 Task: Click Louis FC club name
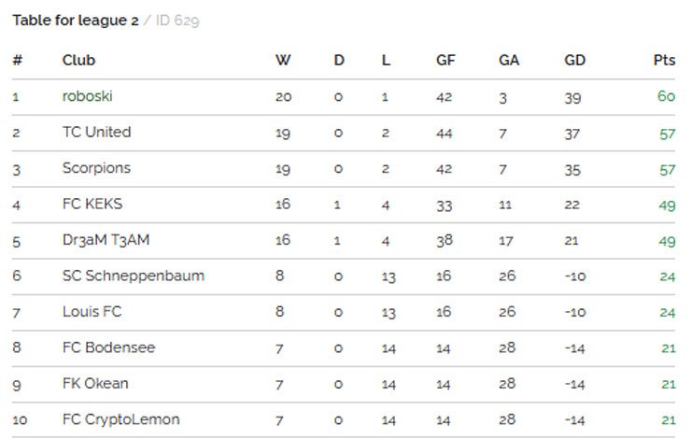(x=92, y=311)
